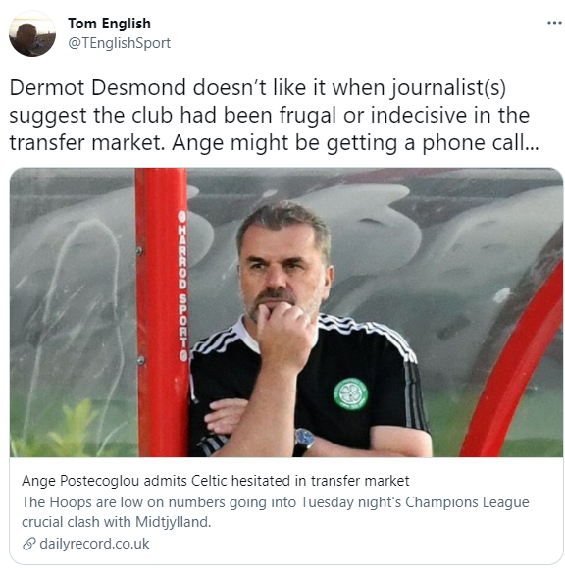The width and height of the screenshot is (565, 575).
Task: Open the @TEnglishSport handle
Action: click(119, 43)
